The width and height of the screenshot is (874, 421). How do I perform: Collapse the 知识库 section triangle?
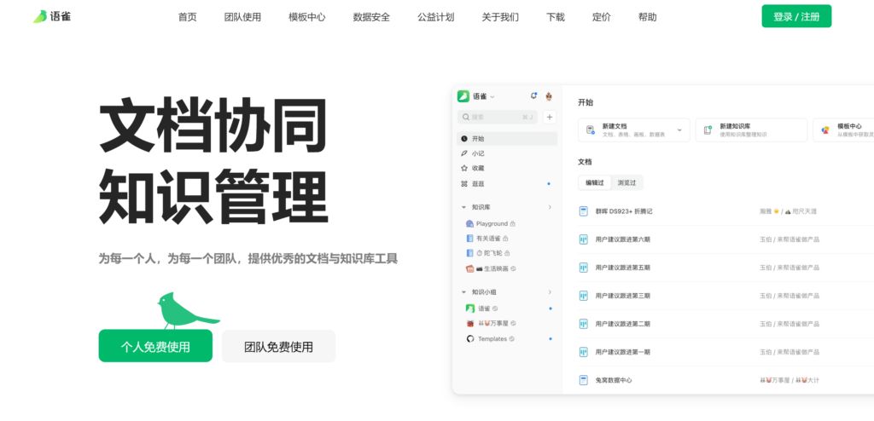pyautogui.click(x=463, y=207)
